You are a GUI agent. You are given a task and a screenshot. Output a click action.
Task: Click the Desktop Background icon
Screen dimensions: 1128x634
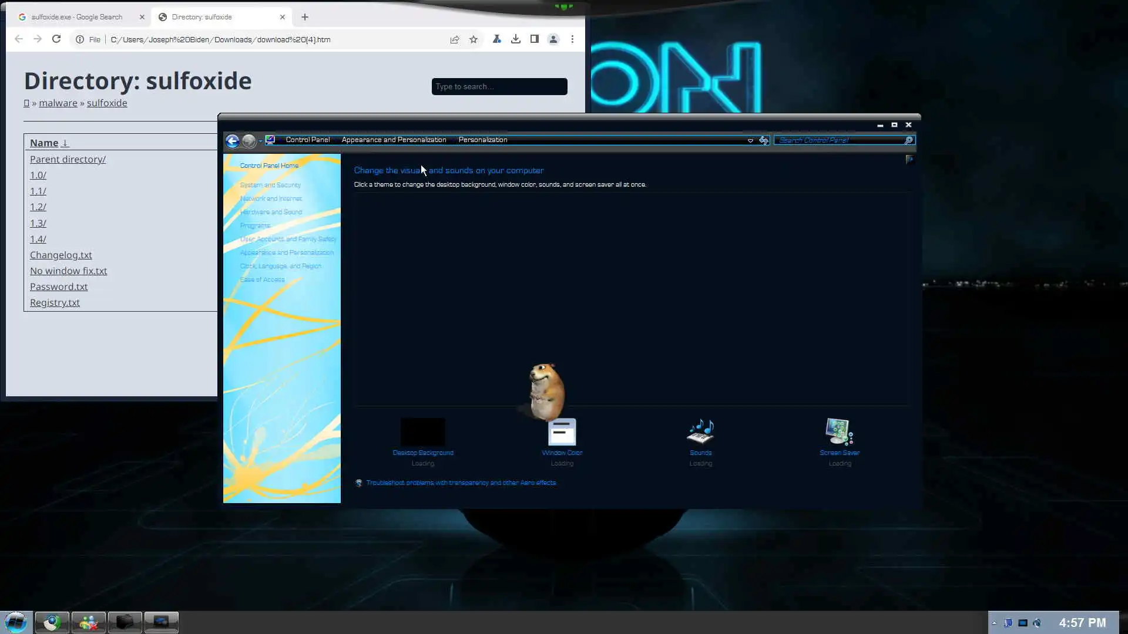(x=423, y=433)
